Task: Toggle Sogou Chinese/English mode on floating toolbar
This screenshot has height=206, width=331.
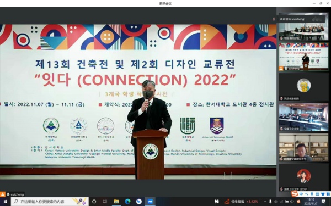Action: (x=301, y=194)
